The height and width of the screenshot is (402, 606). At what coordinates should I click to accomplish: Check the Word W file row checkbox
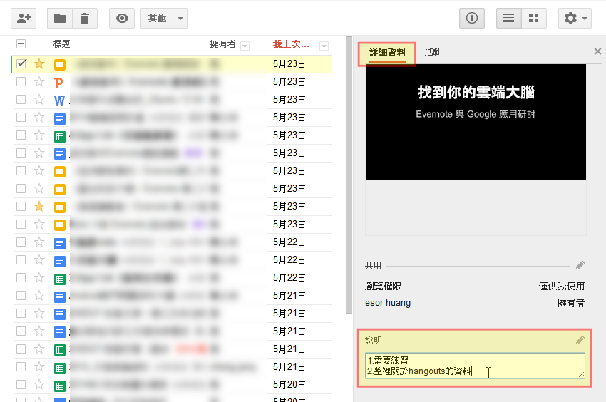21,99
